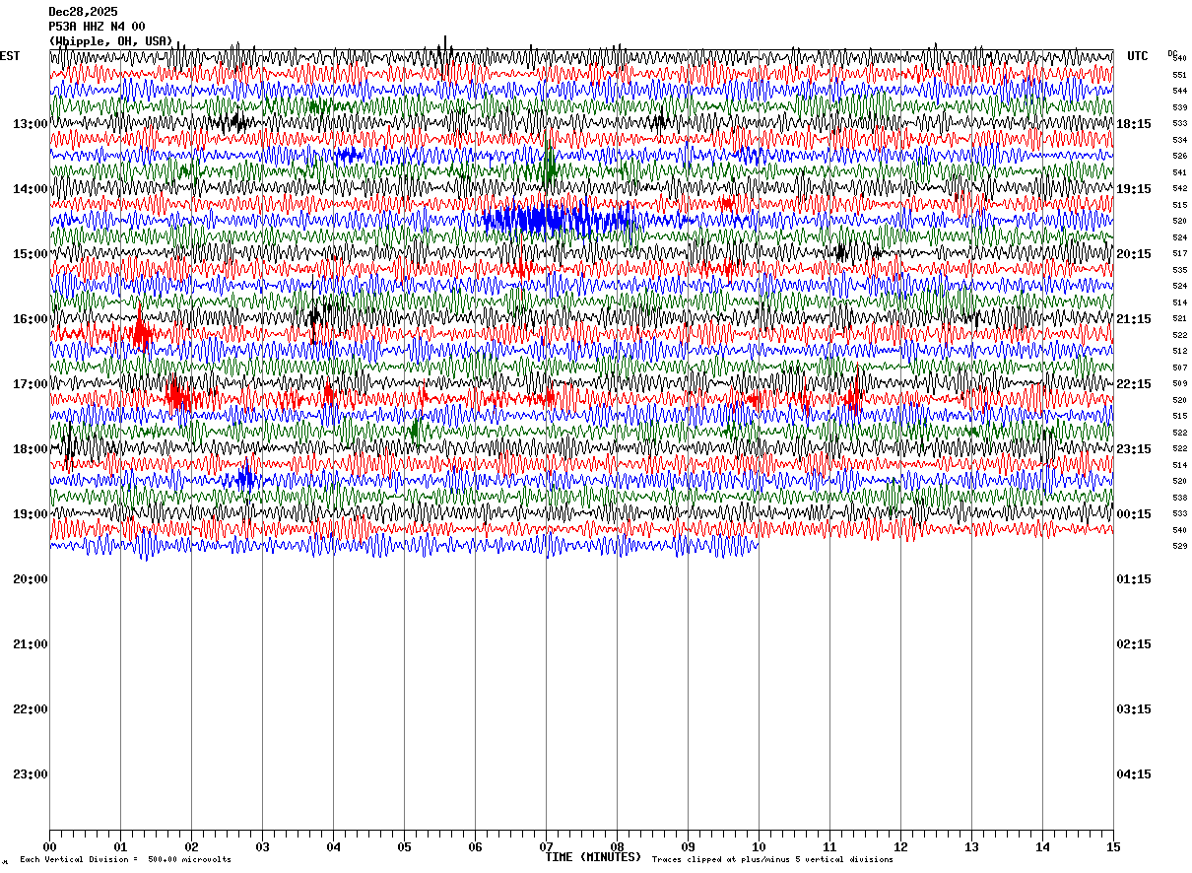Click the 22:15 UTC time label
The width and height of the screenshot is (1192, 873).
1134,384
